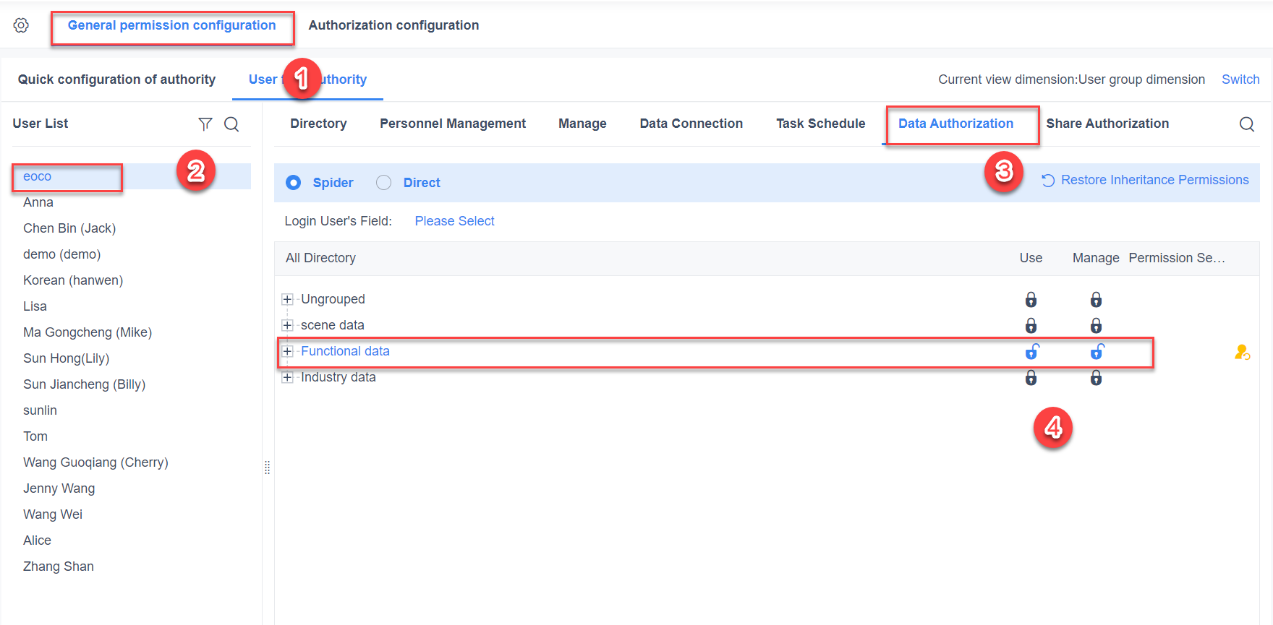Open the Task Schedule tab
The image size is (1273, 625).
point(820,124)
